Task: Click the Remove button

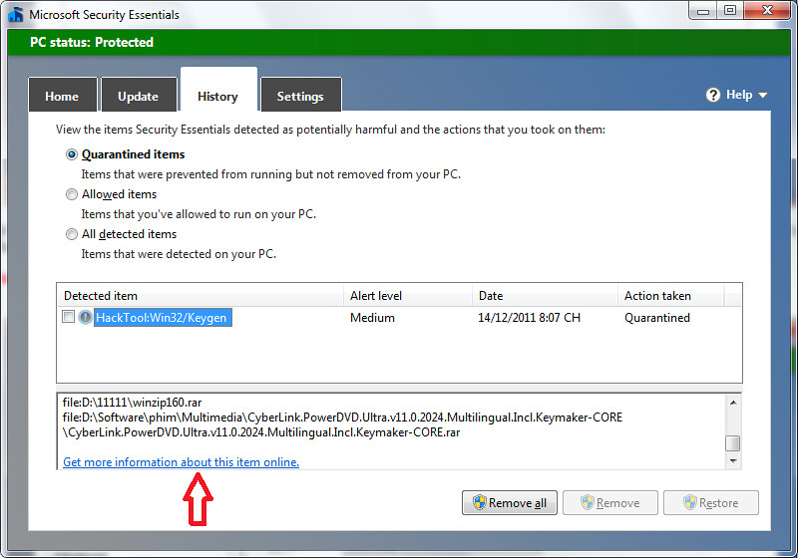Action: 610,502
